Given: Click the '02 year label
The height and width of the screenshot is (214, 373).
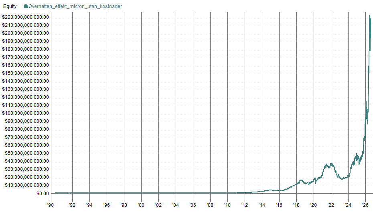Looking at the screenshot, I should tap(158, 205).
